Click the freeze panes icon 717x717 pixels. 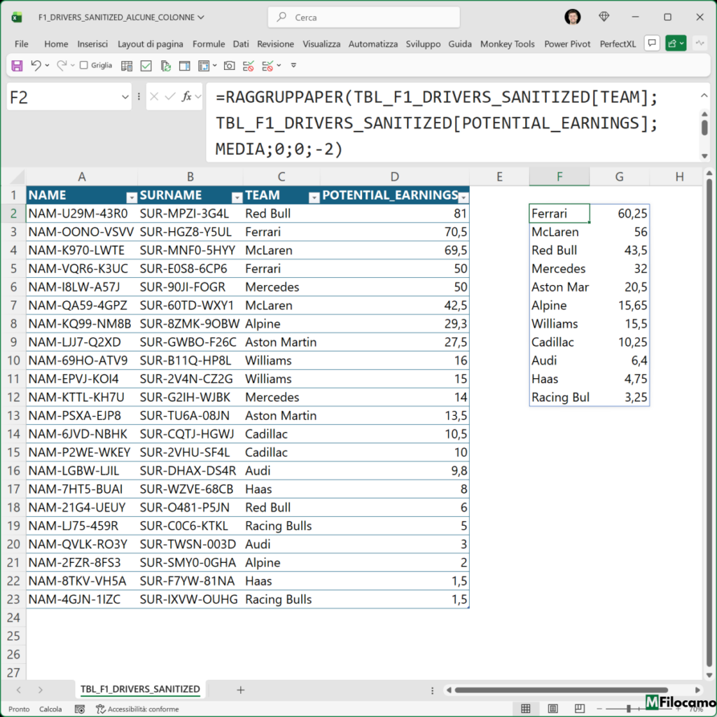click(204, 66)
